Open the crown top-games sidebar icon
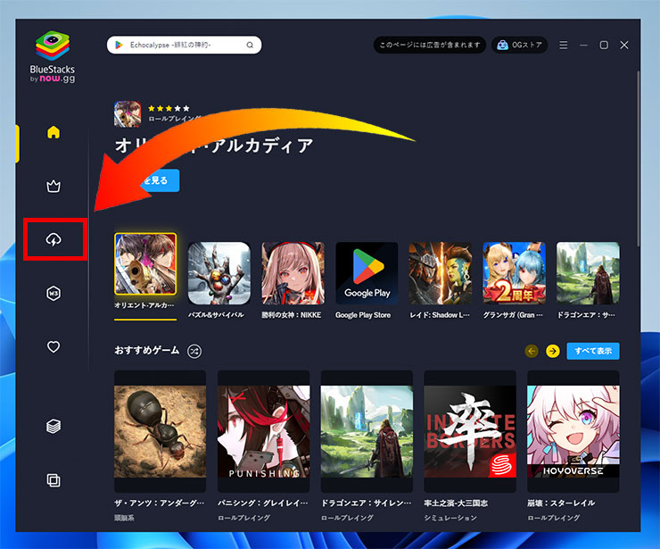This screenshot has height=549, width=660. pyautogui.click(x=54, y=186)
